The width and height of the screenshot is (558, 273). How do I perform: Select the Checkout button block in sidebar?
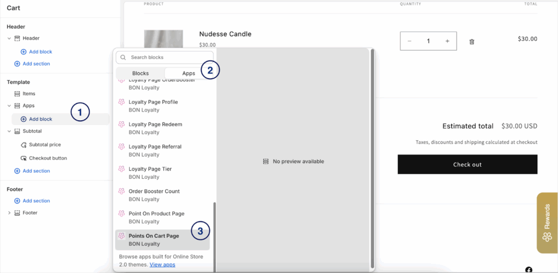pyautogui.click(x=48, y=158)
